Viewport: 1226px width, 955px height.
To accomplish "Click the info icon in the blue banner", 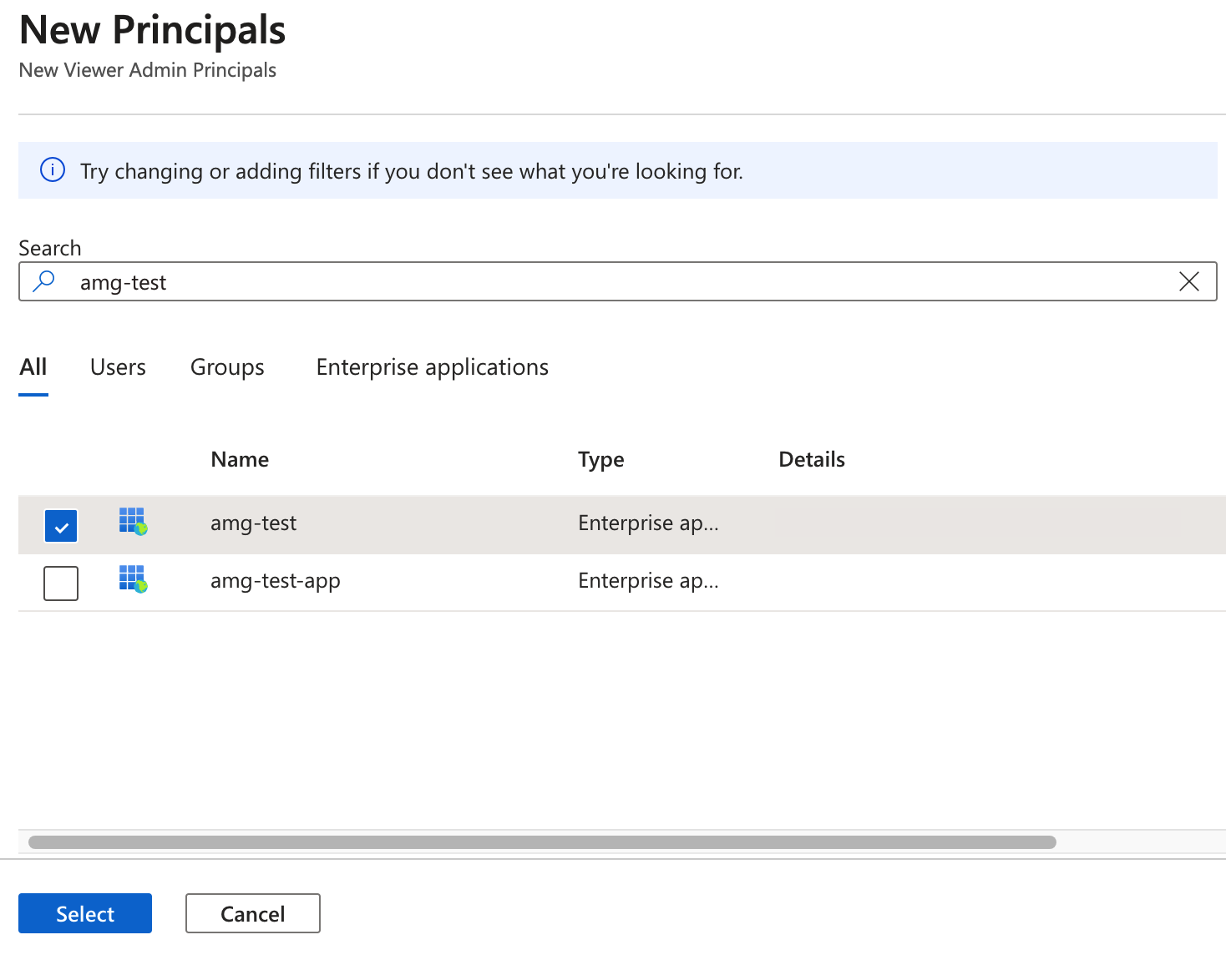I will (x=52, y=170).
